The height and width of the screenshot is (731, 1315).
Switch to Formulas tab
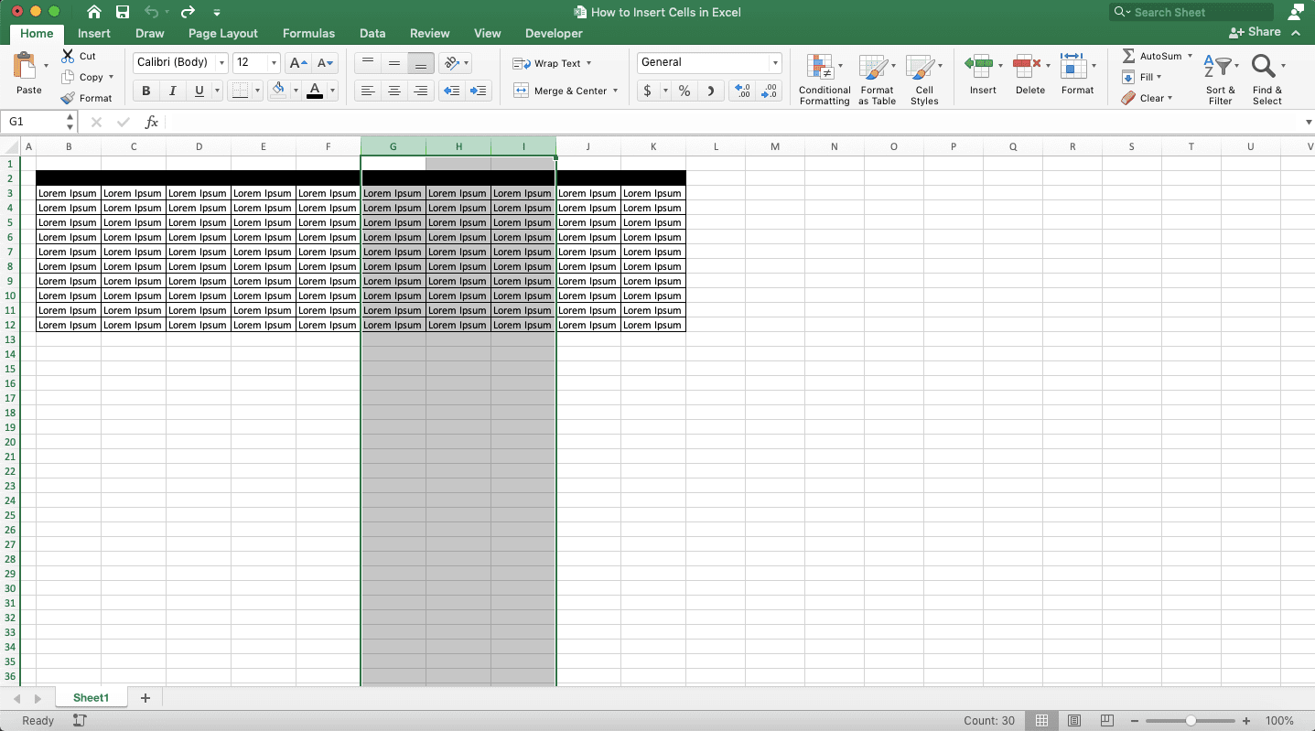point(308,33)
